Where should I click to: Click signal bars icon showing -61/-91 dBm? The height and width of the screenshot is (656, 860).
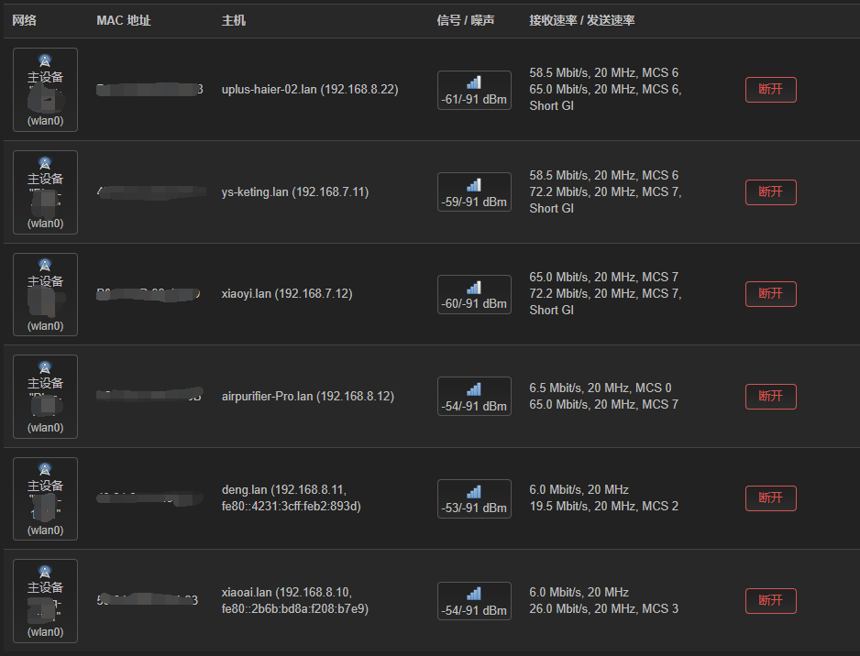point(474,82)
